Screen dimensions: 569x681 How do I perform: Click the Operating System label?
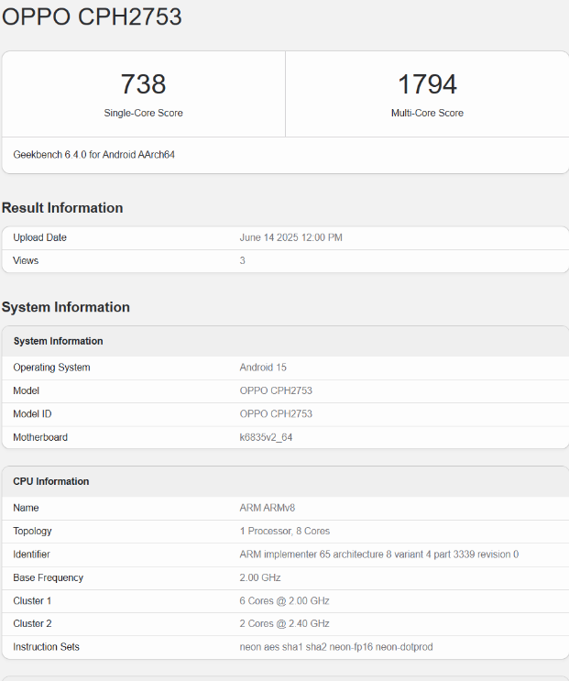[51, 368]
